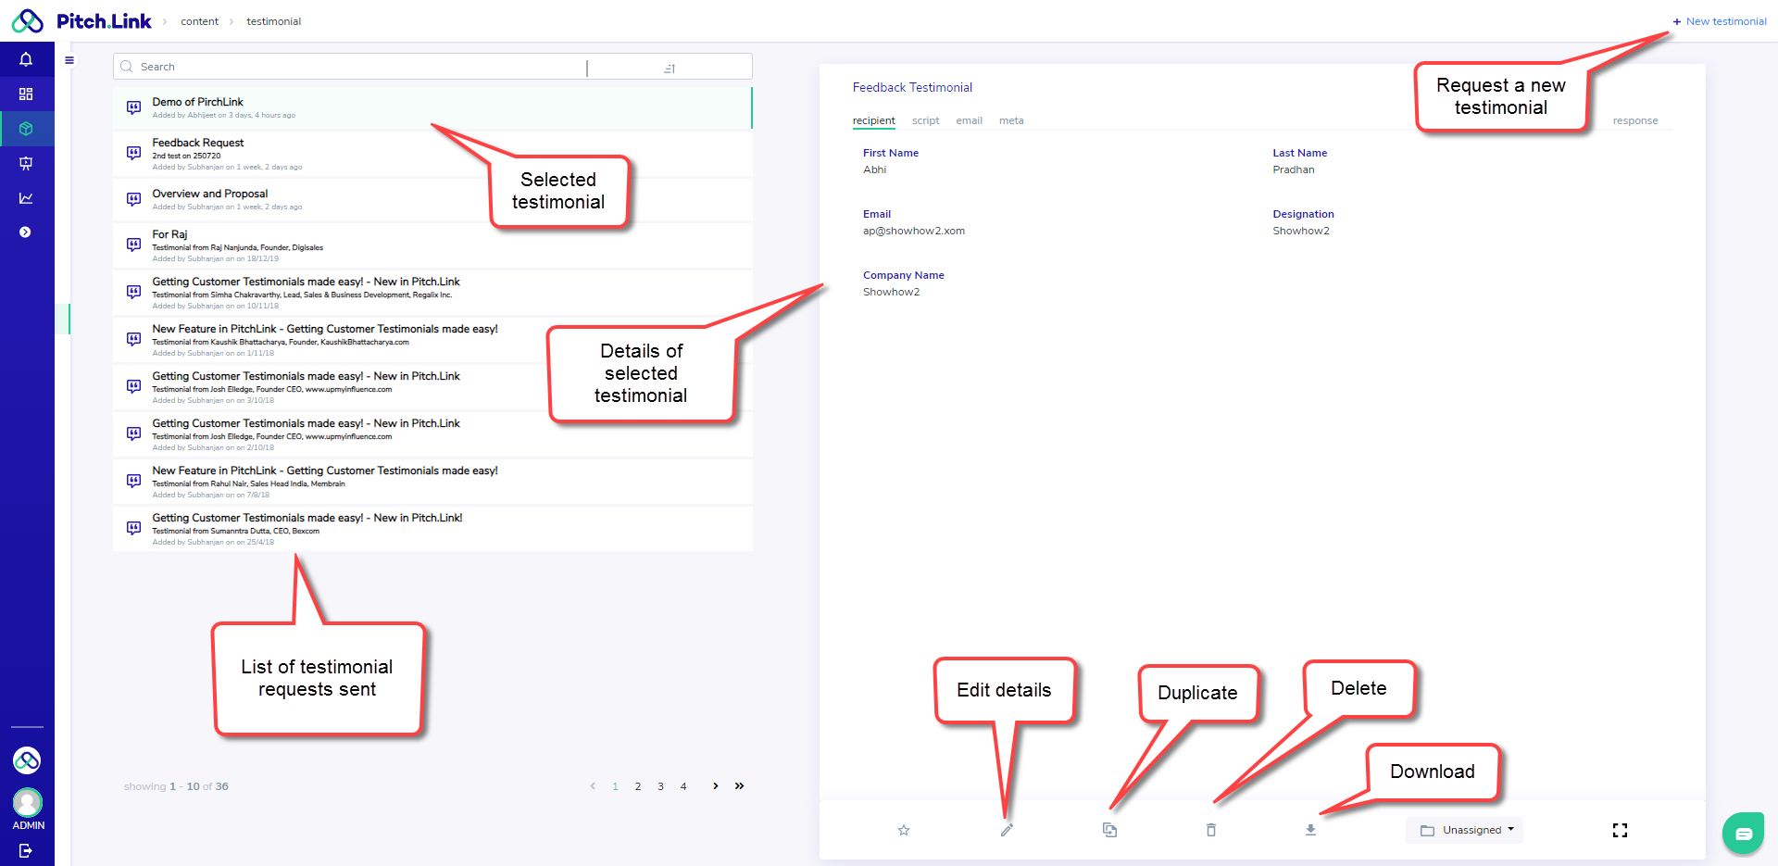
Task: Expand testimonial details to fullscreen
Action: coord(1620,831)
